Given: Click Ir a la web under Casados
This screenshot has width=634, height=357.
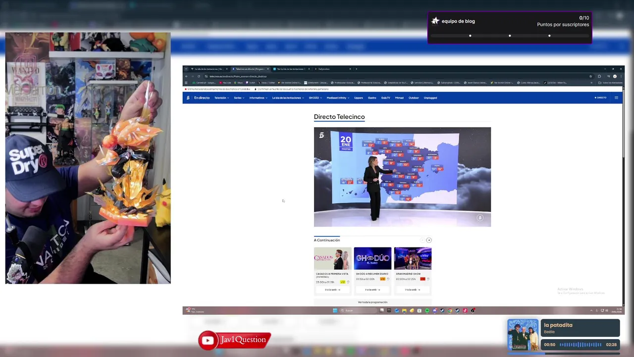Looking at the screenshot, I should 332,290.
